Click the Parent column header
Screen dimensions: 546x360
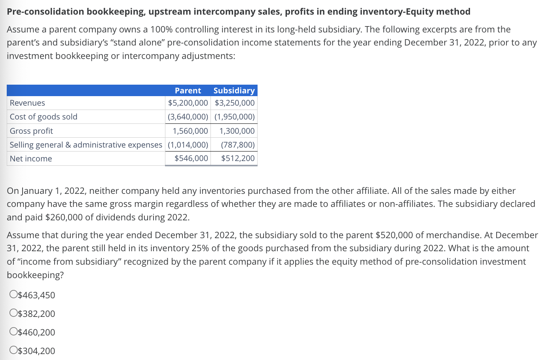point(188,91)
